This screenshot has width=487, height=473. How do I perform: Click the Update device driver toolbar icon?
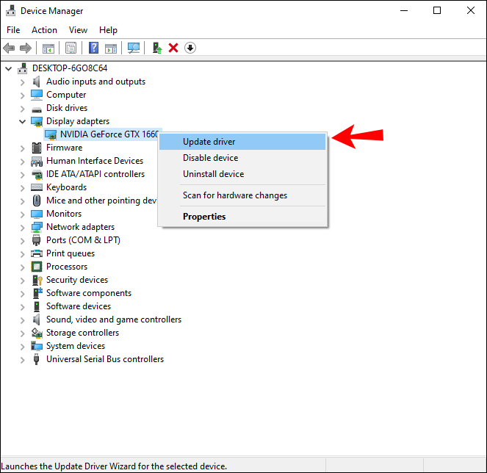[157, 48]
